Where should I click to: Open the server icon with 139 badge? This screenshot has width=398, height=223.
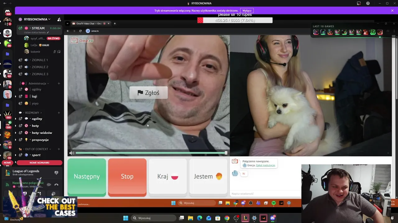(x=7, y=125)
